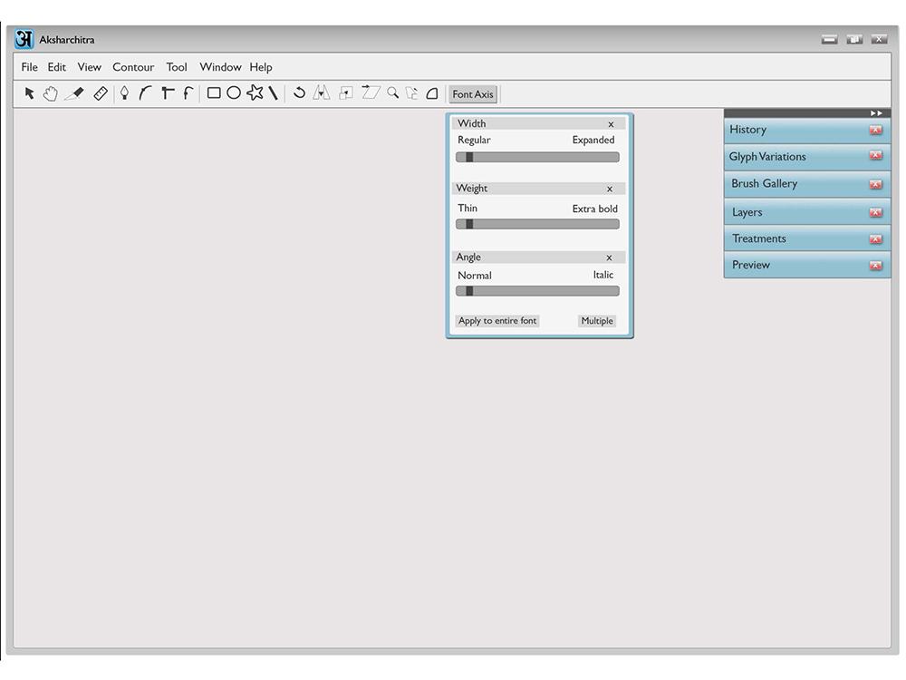Close the Glyph Variations panel
The height and width of the screenshot is (680, 906).
(x=876, y=156)
